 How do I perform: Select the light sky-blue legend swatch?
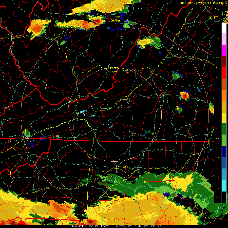click(224, 174)
